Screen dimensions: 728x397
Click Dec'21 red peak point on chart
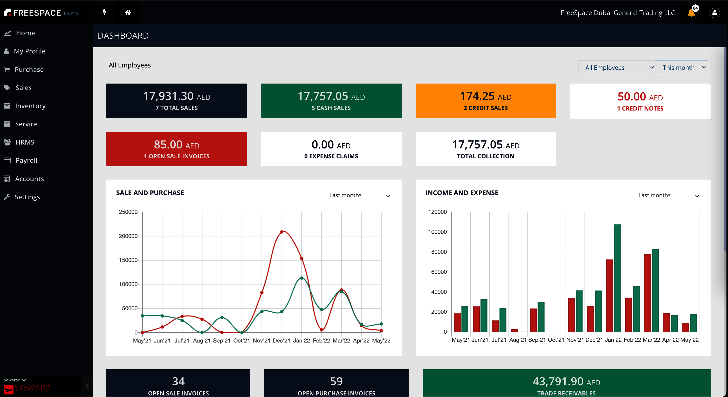click(x=282, y=232)
